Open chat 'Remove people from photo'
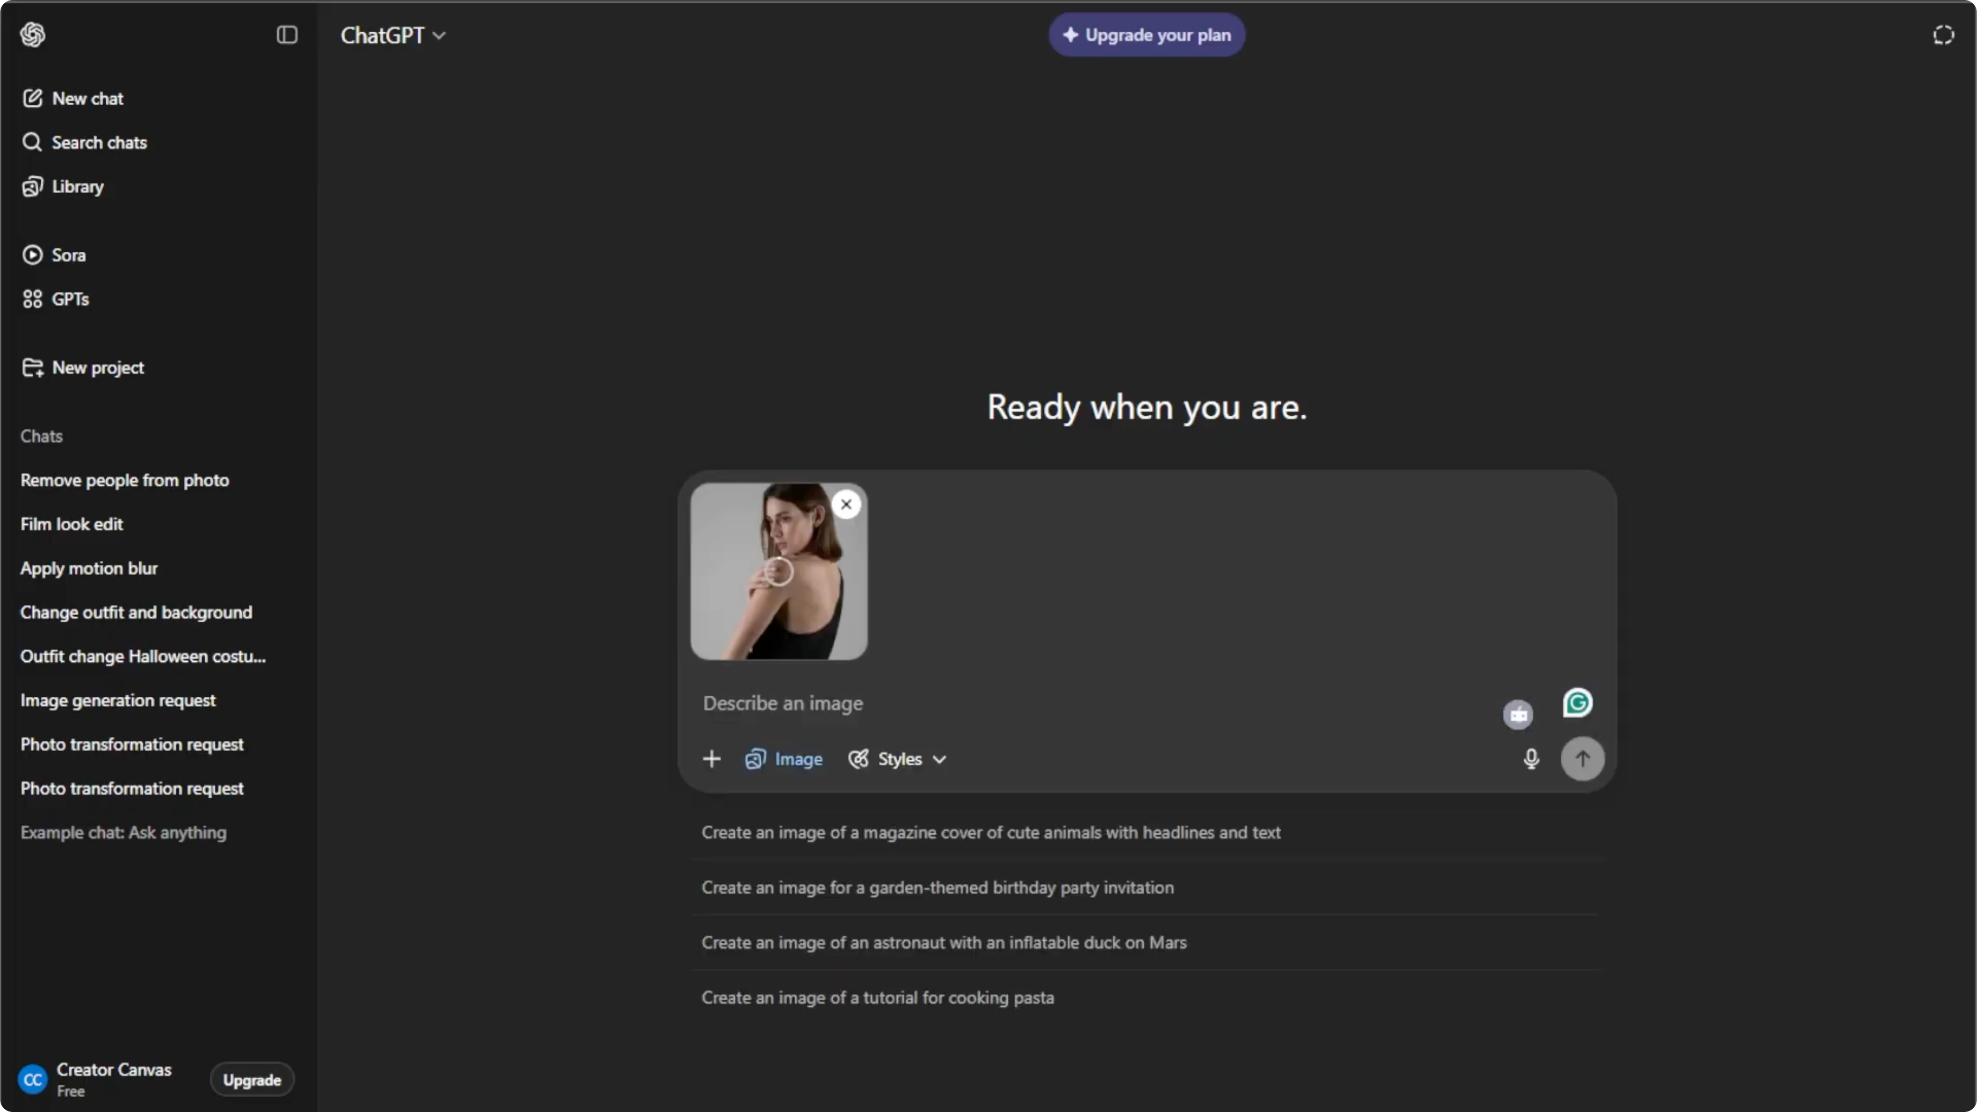The width and height of the screenshot is (1977, 1112). pos(125,480)
